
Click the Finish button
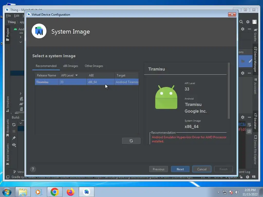(x=223, y=169)
